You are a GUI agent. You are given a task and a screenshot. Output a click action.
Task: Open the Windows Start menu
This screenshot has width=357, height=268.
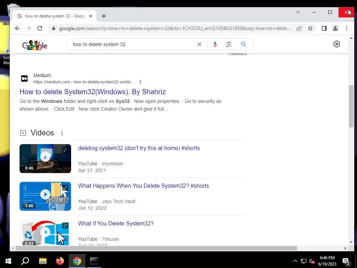click(x=8, y=261)
